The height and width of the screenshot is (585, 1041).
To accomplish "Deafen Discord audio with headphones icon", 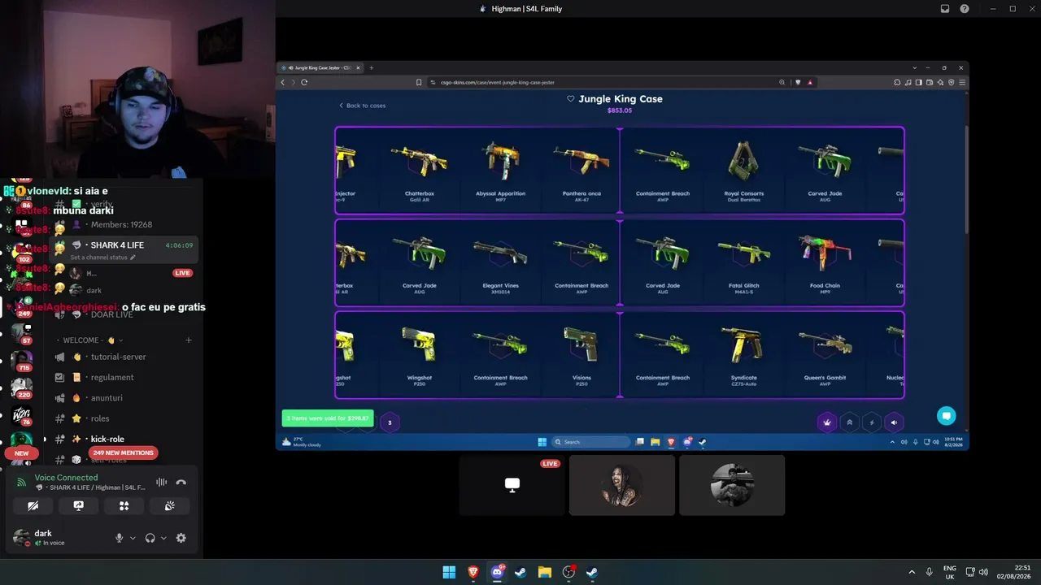I will click(x=150, y=538).
